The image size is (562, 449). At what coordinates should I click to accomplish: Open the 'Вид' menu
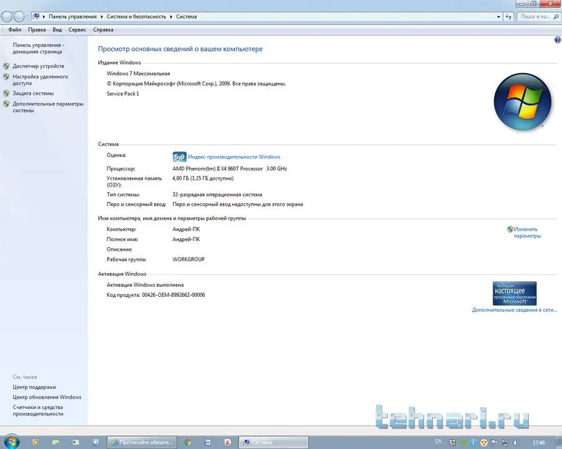tap(57, 30)
